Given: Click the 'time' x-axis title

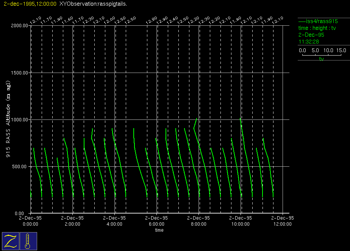Looking at the screenshot, I should click(x=159, y=230).
